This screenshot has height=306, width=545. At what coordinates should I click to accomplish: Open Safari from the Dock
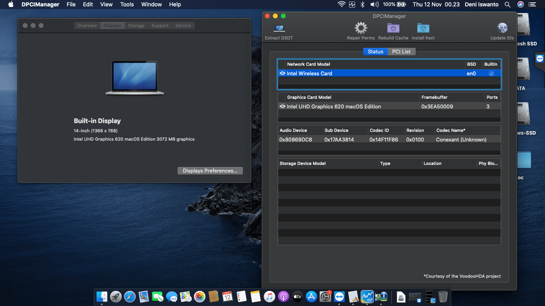(x=130, y=296)
